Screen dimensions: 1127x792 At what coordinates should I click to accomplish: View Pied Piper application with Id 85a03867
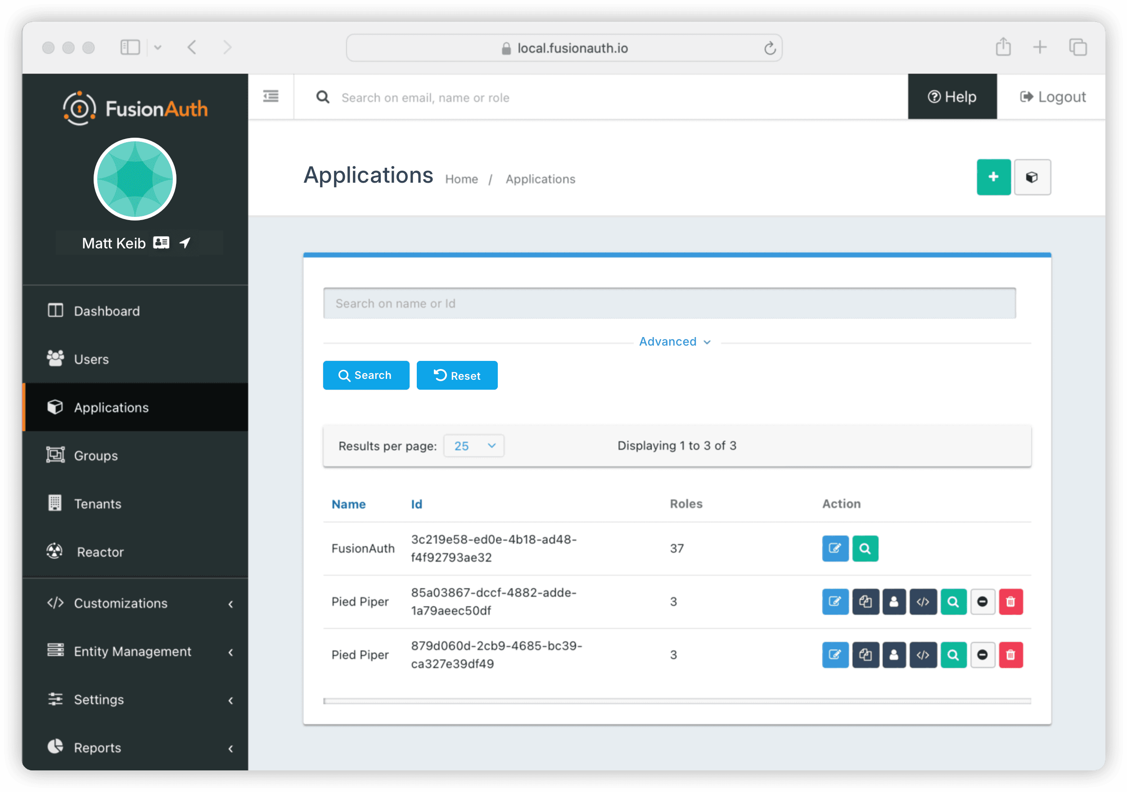(953, 602)
